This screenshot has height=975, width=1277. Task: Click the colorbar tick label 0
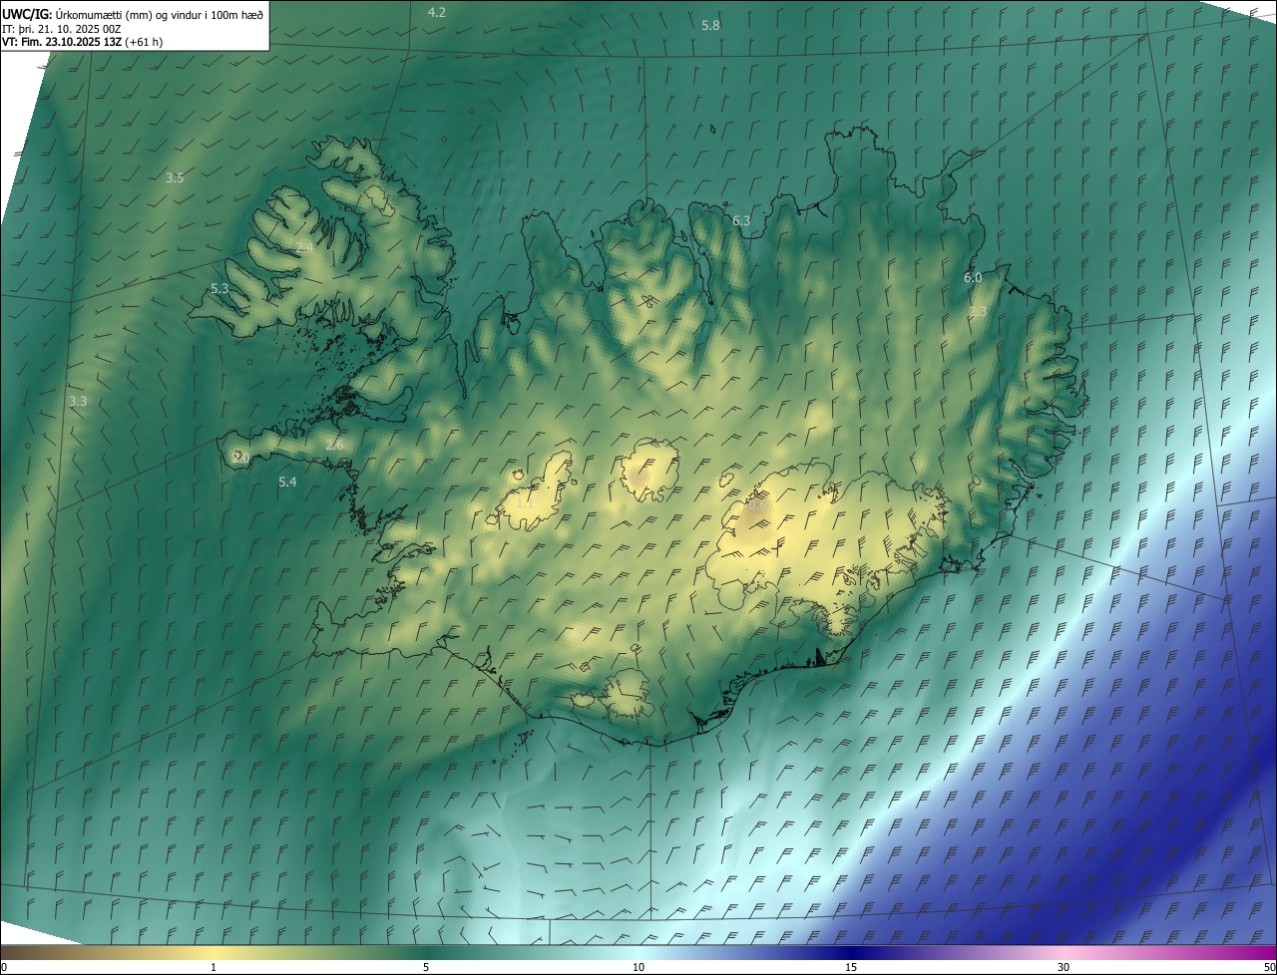click(4, 967)
